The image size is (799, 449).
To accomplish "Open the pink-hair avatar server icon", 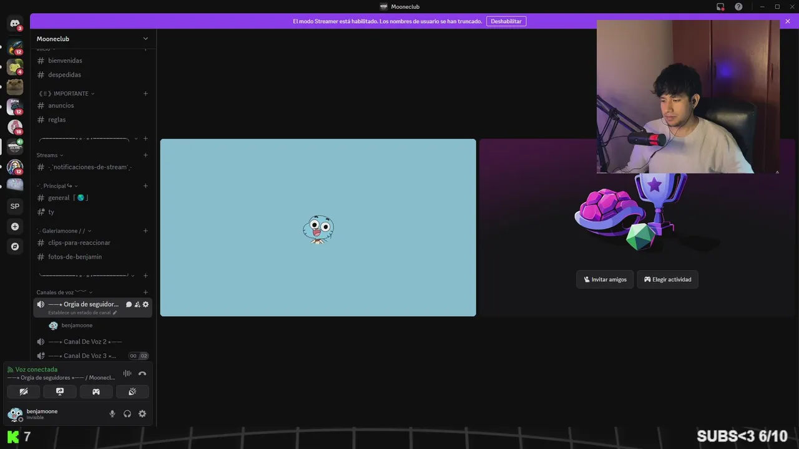I will pyautogui.click(x=15, y=127).
